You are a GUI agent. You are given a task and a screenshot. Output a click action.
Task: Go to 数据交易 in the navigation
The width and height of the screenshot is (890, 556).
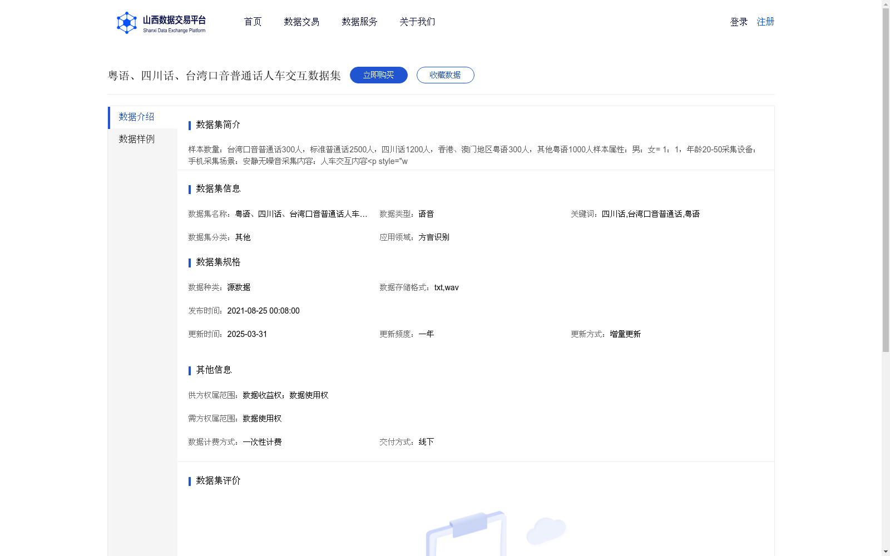(x=301, y=22)
